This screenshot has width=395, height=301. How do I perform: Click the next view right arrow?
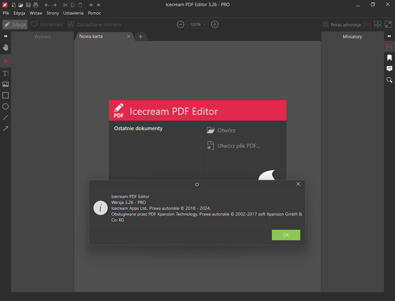(x=99, y=5)
